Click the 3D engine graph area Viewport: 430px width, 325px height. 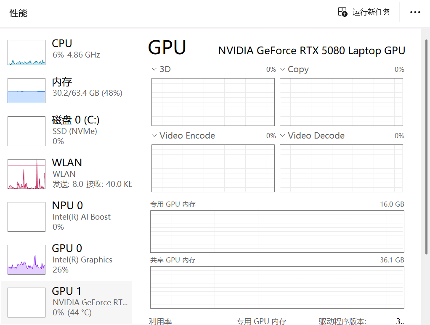[213, 102]
